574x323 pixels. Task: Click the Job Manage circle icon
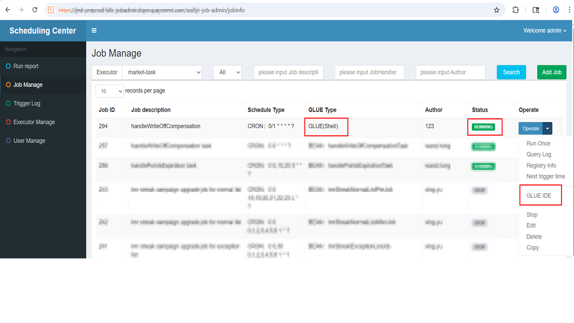point(8,85)
